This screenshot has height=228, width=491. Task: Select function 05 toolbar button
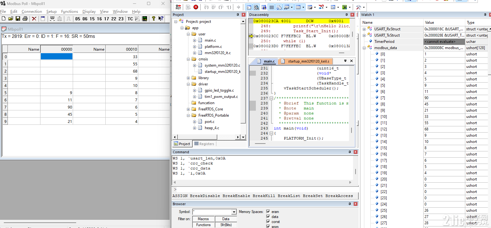[78, 19]
